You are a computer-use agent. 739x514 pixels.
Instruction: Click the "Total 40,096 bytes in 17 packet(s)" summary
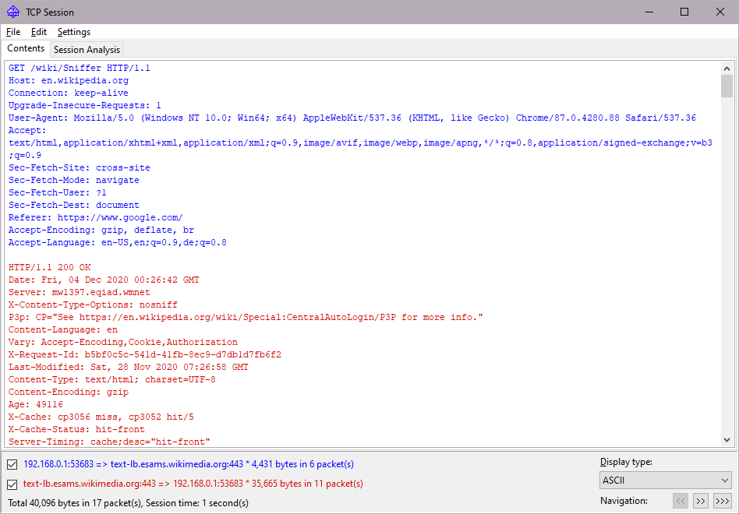[128, 503]
